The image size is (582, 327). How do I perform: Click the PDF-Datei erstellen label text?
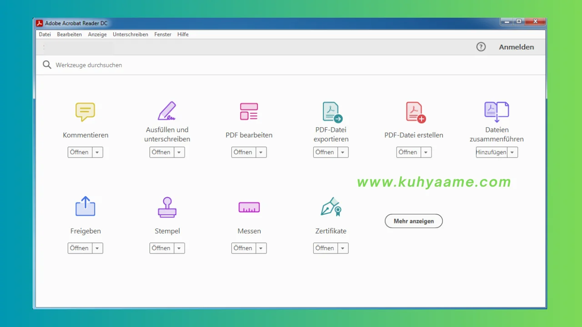(414, 135)
